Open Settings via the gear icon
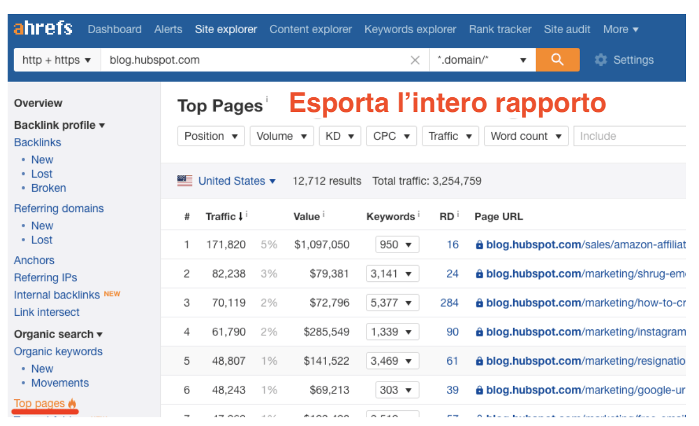This screenshot has width=699, height=426. coord(601,60)
